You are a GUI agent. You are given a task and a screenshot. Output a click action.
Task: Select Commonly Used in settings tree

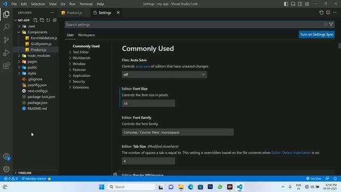(x=86, y=46)
